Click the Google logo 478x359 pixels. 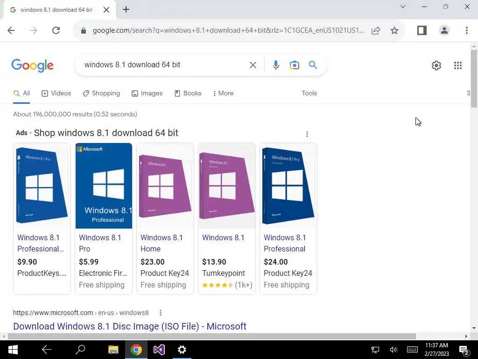click(x=32, y=65)
